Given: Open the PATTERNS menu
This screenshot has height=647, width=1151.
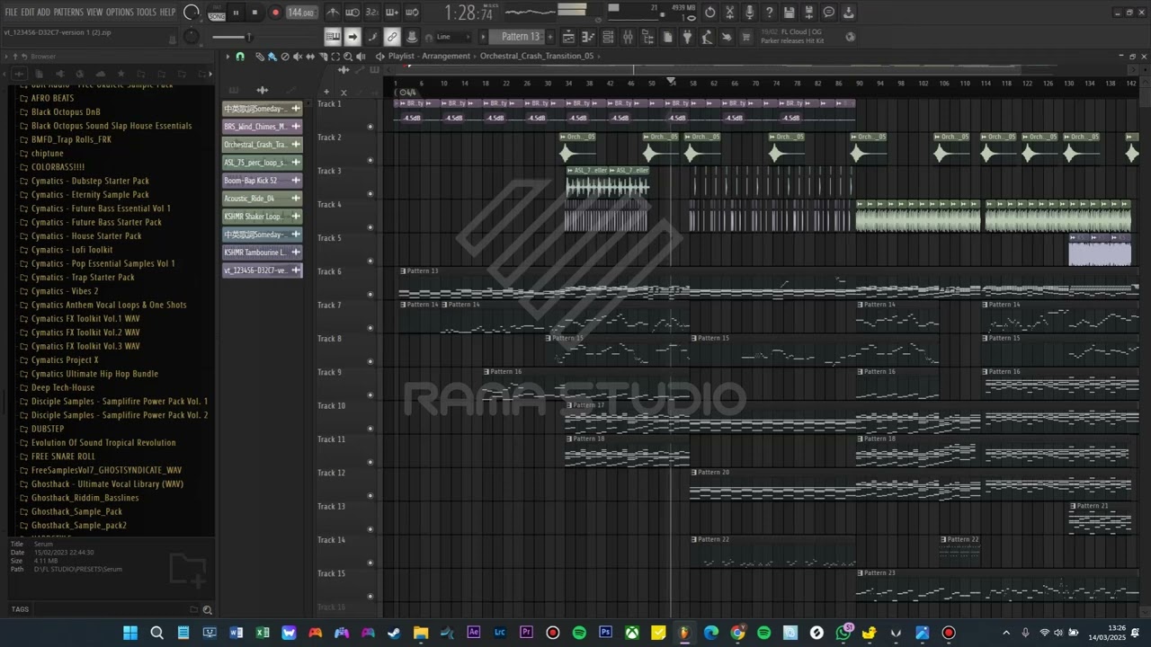Looking at the screenshot, I should 68,12.
